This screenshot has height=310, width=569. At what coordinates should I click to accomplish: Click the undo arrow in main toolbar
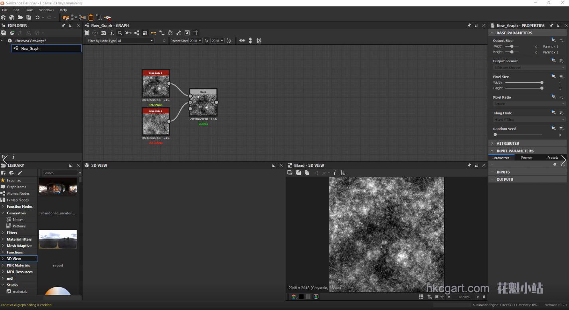point(37,18)
